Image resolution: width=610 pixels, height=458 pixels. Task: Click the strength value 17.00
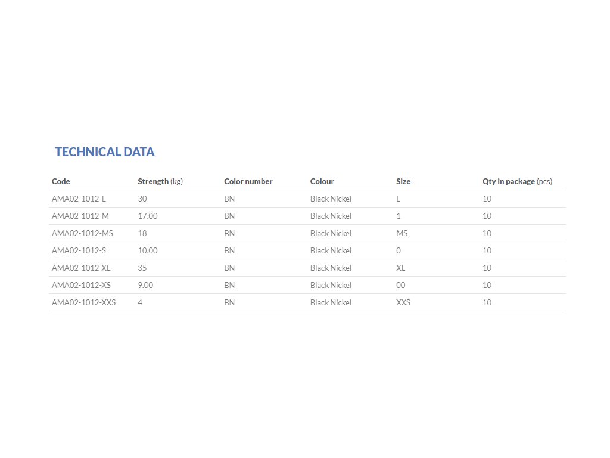click(147, 216)
